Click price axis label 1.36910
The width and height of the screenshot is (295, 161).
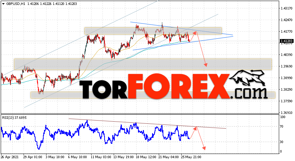(287, 113)
